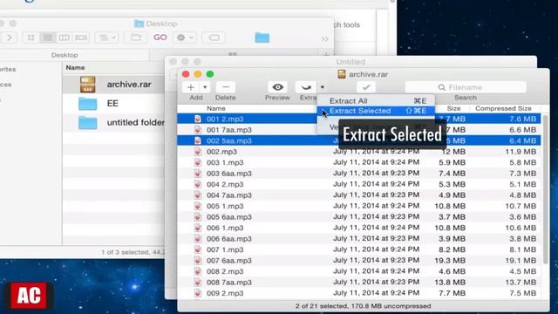Viewport: 558px width, 314px height.
Task: Expand Finder toolbar overflow chevrons
Action: pos(324,38)
